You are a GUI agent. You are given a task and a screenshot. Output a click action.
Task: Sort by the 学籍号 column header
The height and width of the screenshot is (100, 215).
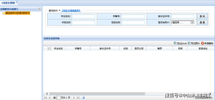point(78,49)
